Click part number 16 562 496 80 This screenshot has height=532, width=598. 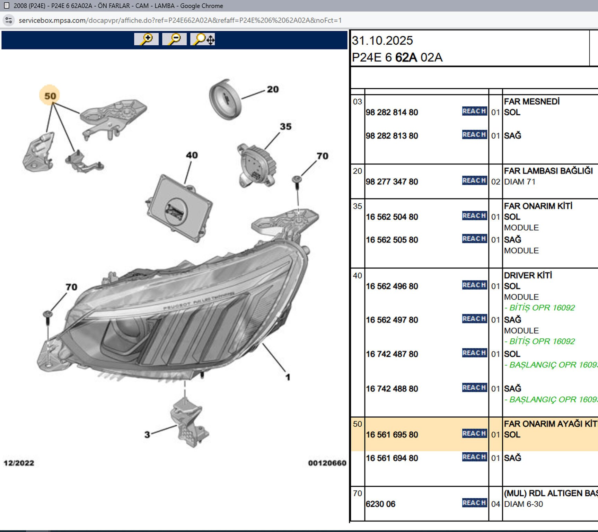click(392, 286)
